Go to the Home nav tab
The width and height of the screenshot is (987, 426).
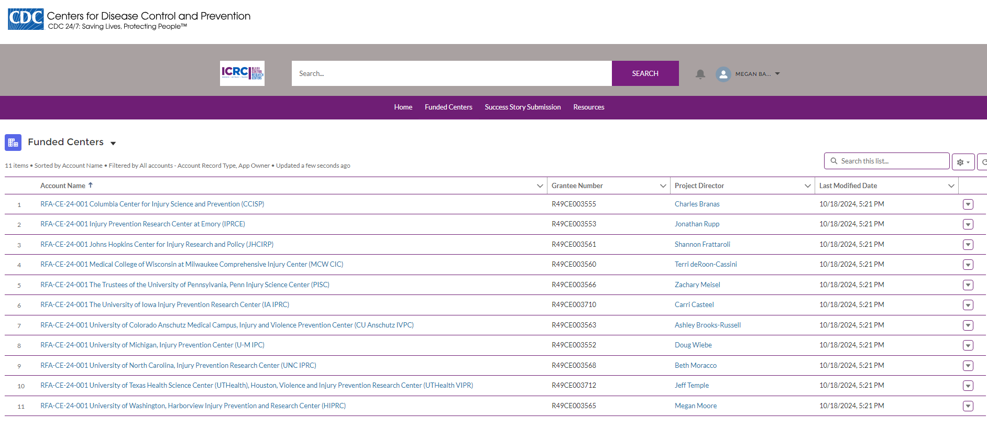403,107
